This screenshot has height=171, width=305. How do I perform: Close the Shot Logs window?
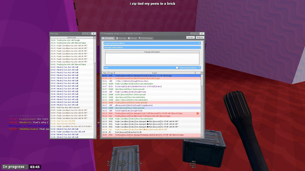(93, 34)
